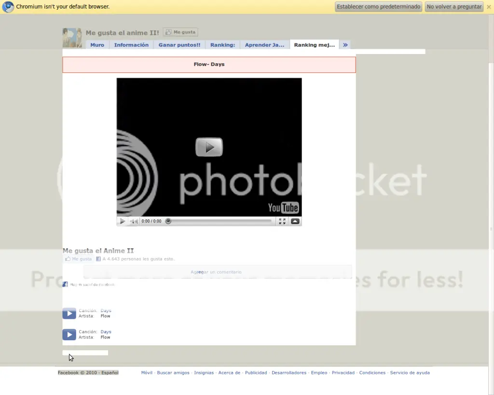This screenshot has height=395, width=494.
Task: Click the Español language link in footer
Action: click(x=110, y=373)
